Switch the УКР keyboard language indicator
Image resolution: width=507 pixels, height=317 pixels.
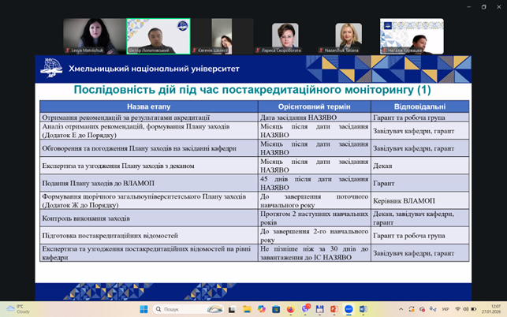445,309
